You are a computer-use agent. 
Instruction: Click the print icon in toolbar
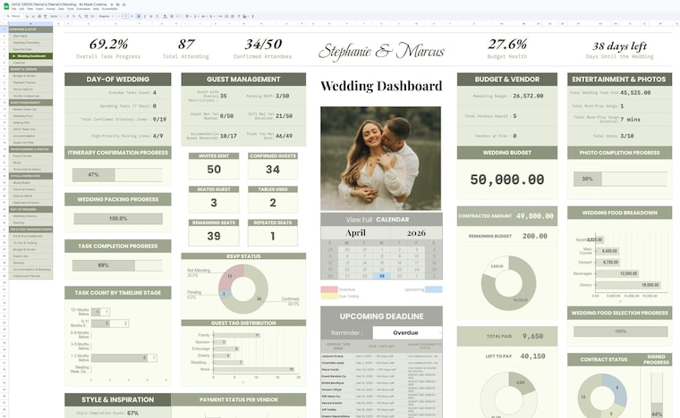(x=39, y=16)
